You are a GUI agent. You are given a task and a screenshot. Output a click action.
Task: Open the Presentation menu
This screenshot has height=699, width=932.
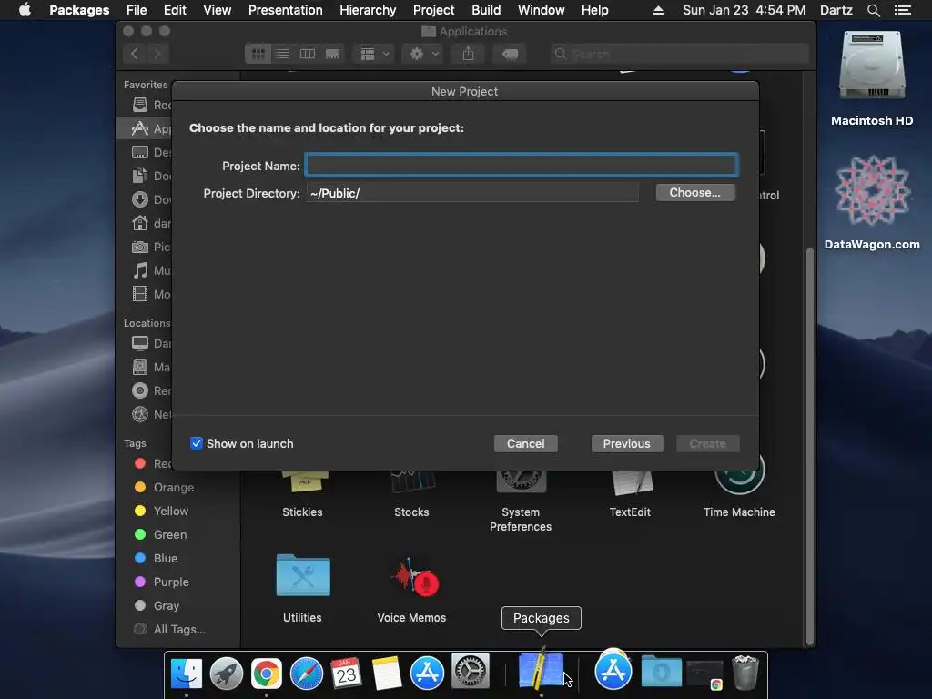click(285, 10)
